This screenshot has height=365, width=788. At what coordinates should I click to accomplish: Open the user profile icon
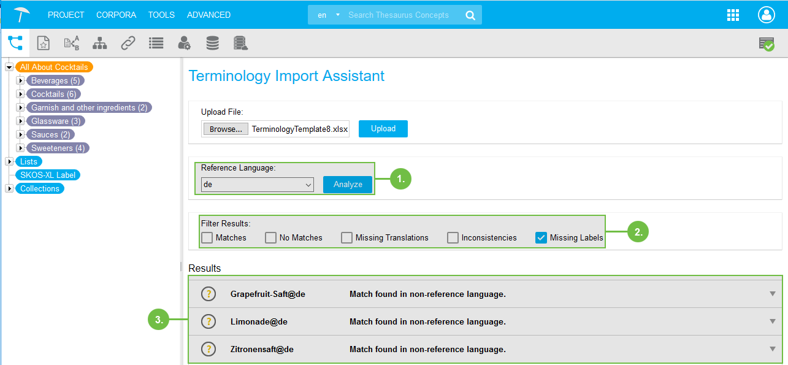point(766,15)
